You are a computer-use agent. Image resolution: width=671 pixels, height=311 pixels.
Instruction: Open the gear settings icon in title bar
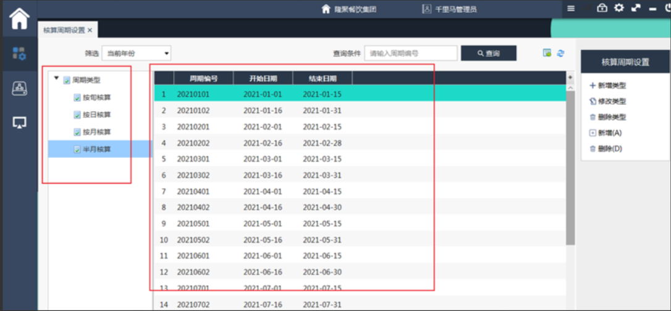(618, 8)
